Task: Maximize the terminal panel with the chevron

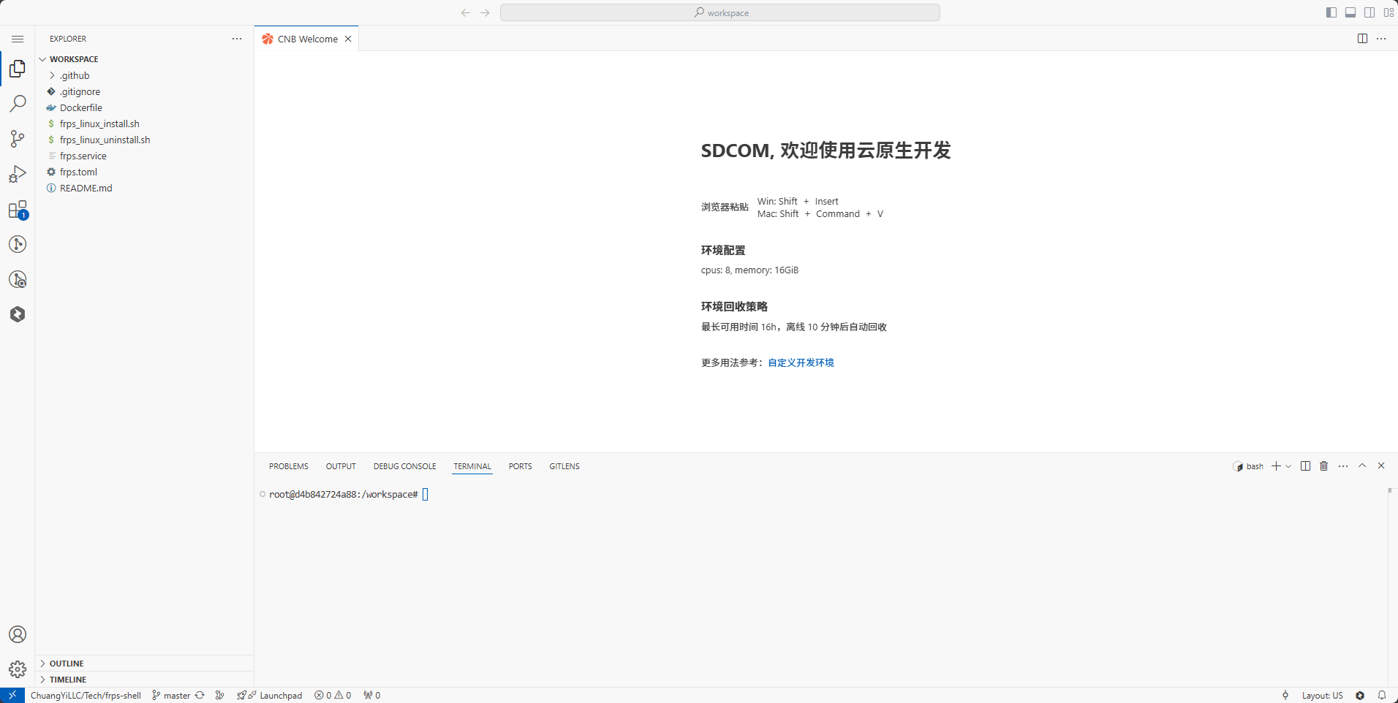Action: click(x=1361, y=465)
